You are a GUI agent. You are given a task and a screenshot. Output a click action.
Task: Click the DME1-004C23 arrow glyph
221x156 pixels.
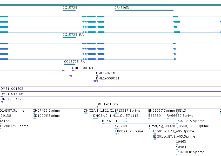click(x=2, y=102)
